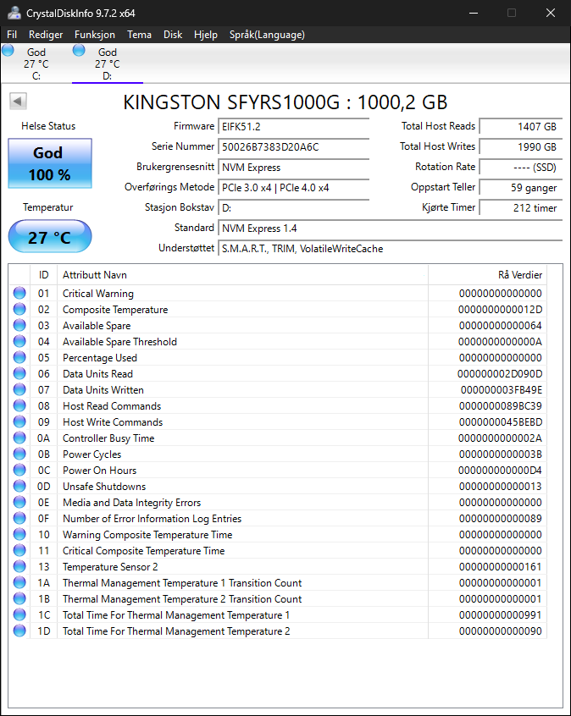The height and width of the screenshot is (716, 571).
Task: Click the Attributt Navn column header
Action: pos(242,275)
